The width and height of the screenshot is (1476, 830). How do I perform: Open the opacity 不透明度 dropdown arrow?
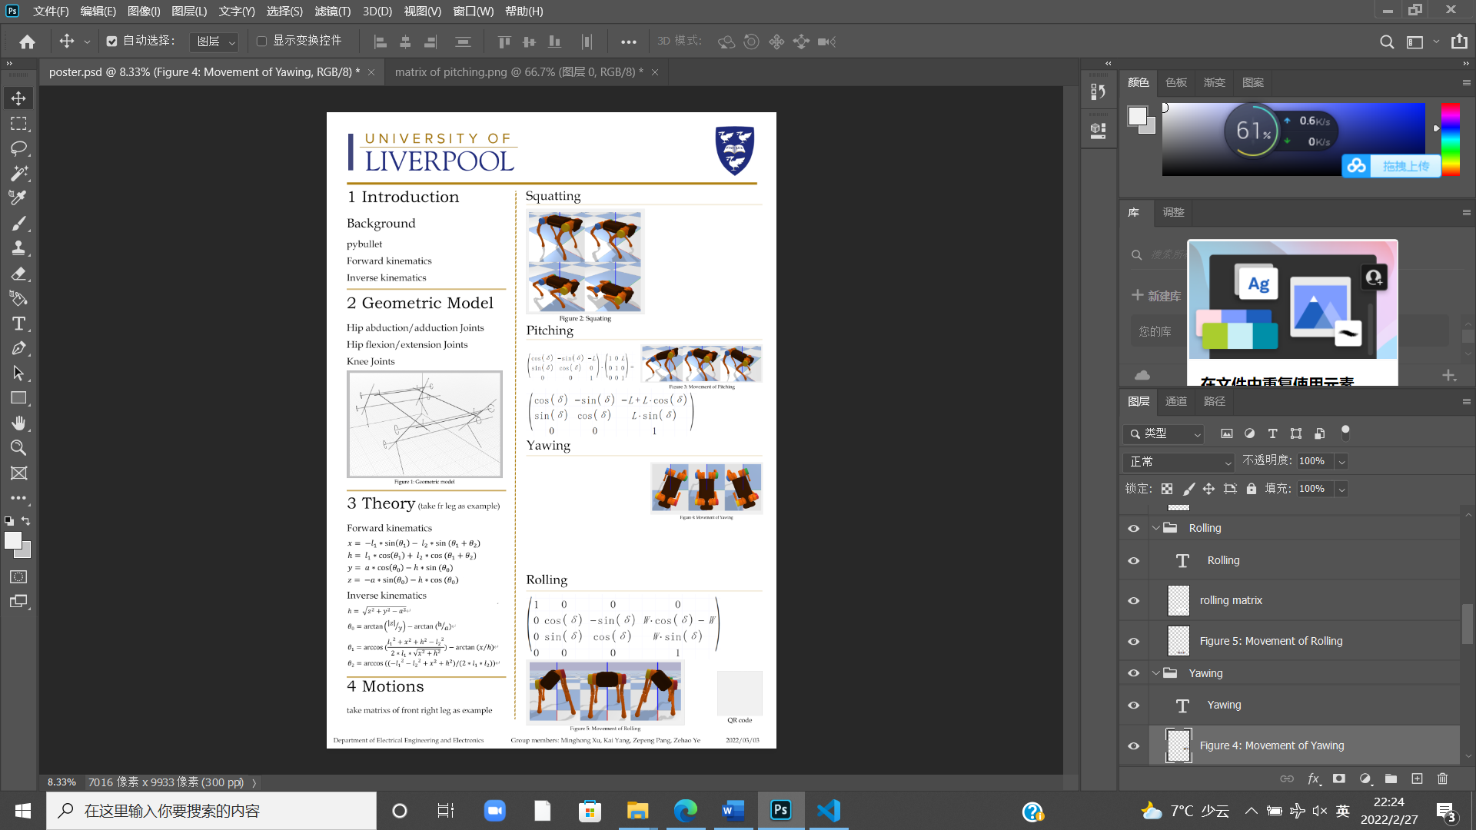(1341, 462)
